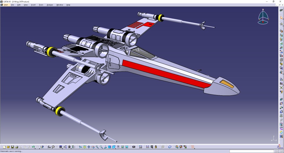This screenshot has width=284, height=153.
Task: Click the Selective Load icon
Action: coord(281,64)
